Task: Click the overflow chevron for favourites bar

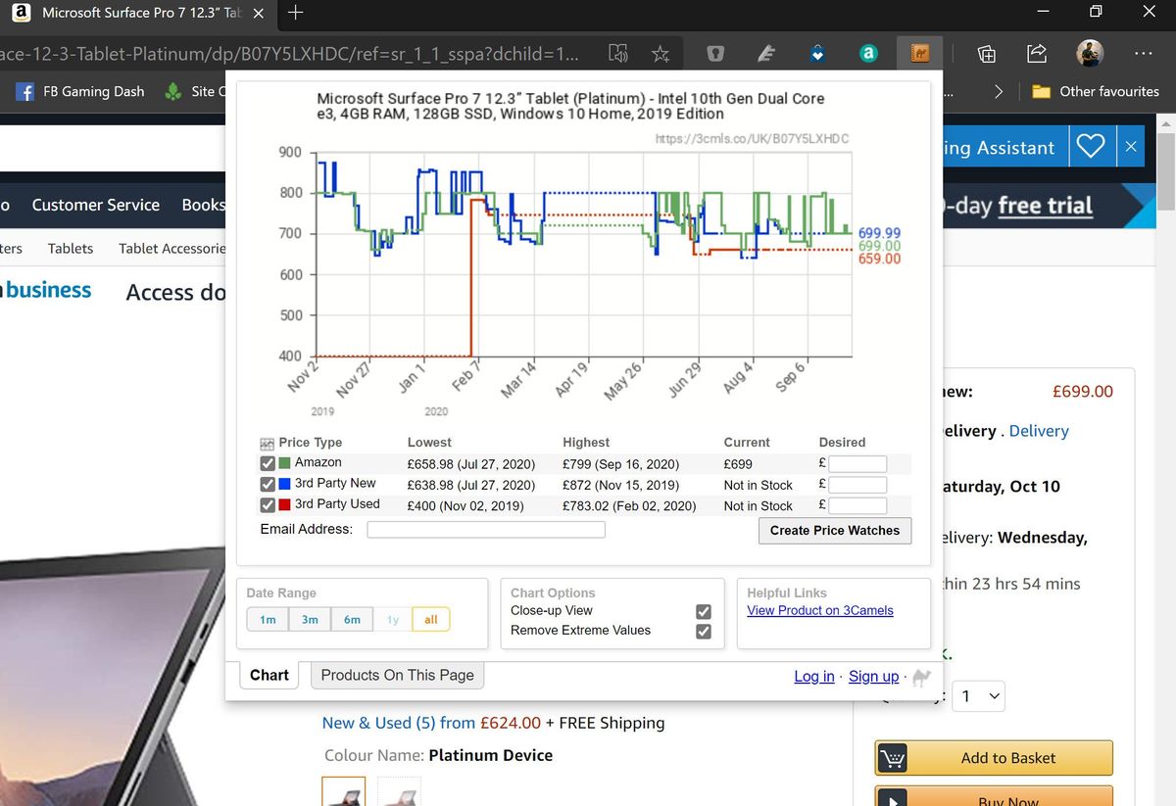Action: [x=999, y=91]
